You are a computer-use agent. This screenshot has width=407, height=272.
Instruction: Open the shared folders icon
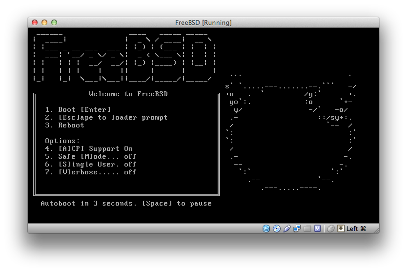click(307, 229)
